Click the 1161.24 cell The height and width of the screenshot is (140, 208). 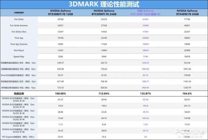pos(187,81)
